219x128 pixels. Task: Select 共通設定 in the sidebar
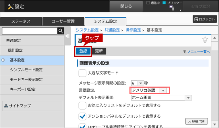tap(32, 40)
